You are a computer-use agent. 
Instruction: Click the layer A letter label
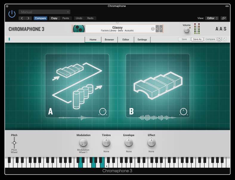coord(50,111)
